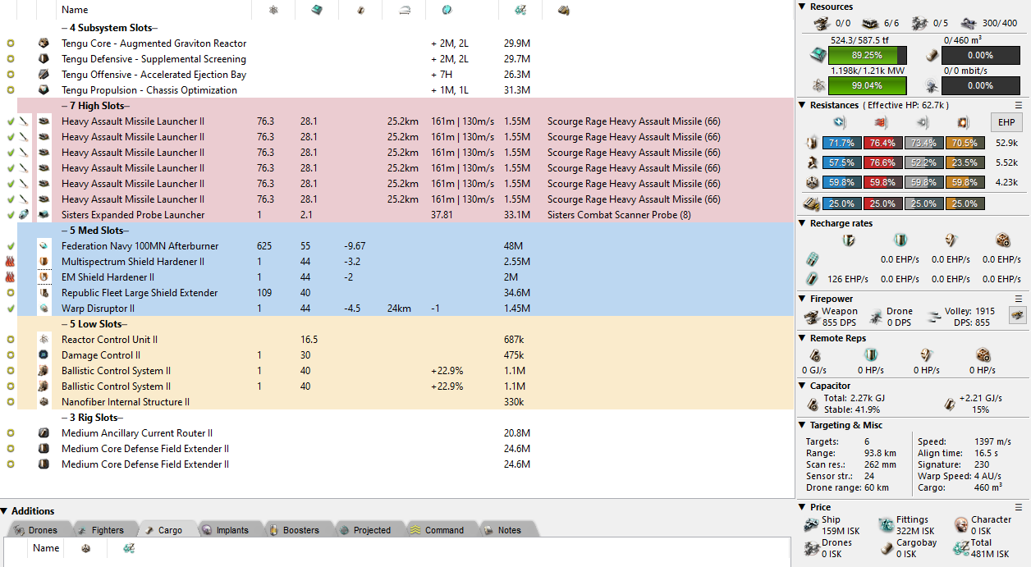This screenshot has height=567, width=1031.
Task: Click the CPU usage 89.25% bar
Action: point(867,56)
